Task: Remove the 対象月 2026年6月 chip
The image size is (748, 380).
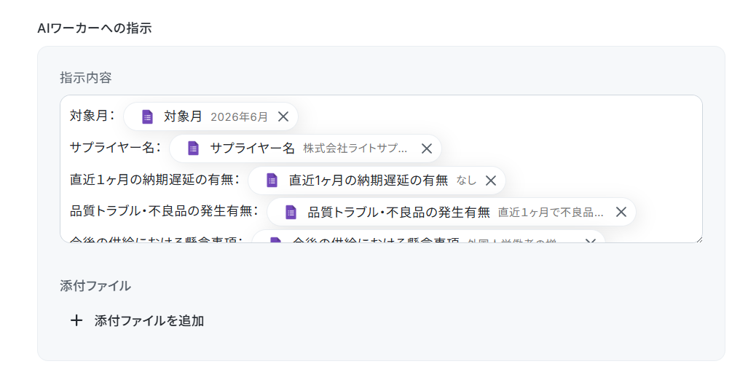Action: 283,116
